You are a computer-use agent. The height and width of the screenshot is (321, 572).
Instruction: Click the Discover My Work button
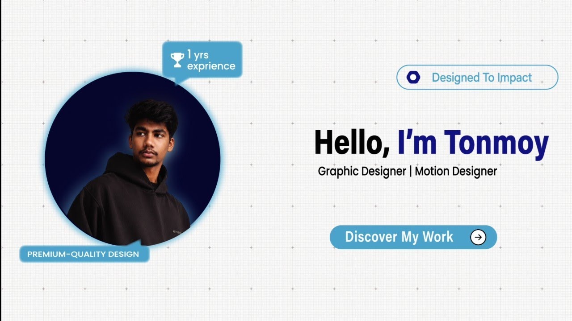pyautogui.click(x=413, y=237)
